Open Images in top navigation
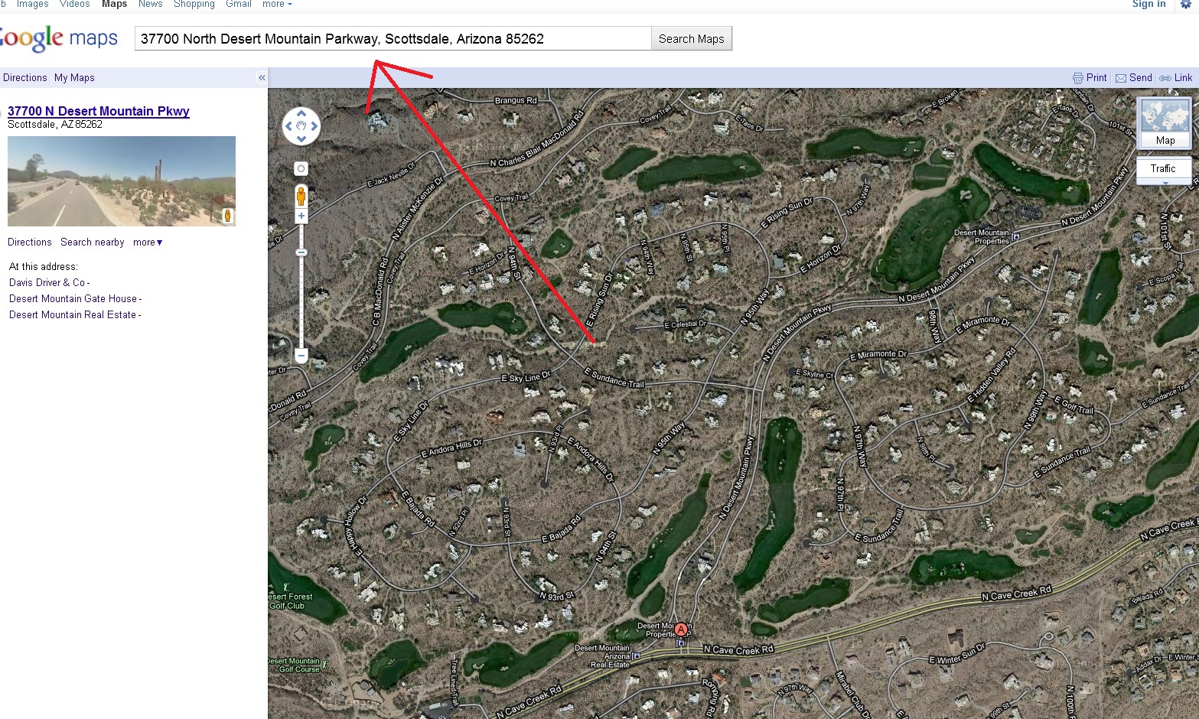1199x719 pixels. tap(33, 4)
